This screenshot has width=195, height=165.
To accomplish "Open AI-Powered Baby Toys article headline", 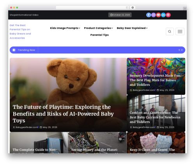I will point(63,114).
